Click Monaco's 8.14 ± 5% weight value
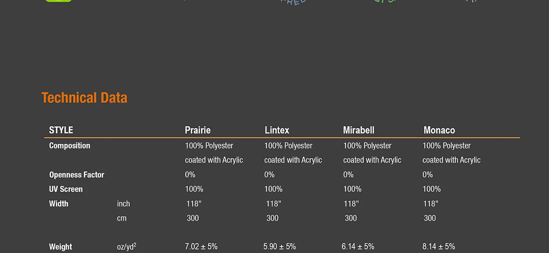Viewport: 549px width, 253px height. point(439,247)
